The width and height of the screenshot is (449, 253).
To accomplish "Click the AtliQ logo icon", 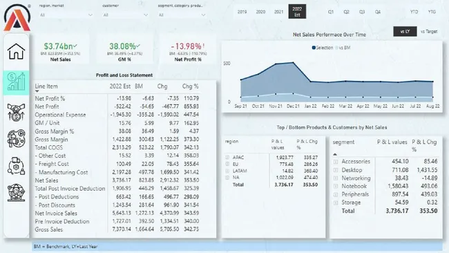I will coord(17,17).
